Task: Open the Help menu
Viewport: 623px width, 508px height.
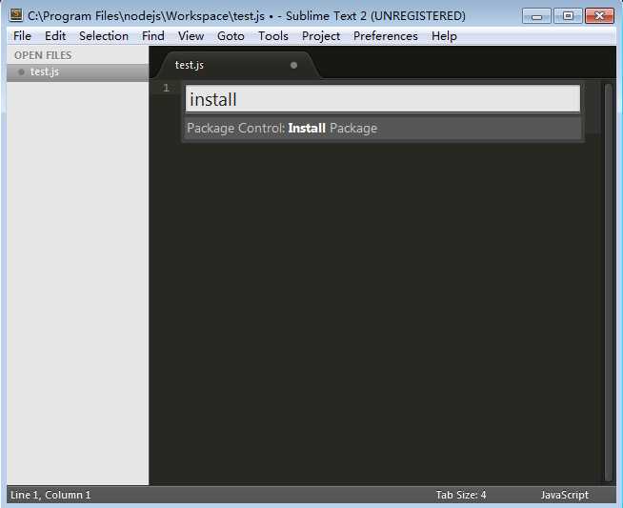Action: pos(444,36)
